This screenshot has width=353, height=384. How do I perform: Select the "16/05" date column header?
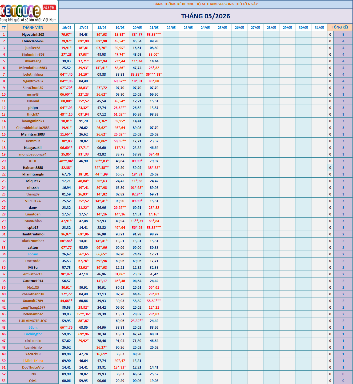pos(67,27)
